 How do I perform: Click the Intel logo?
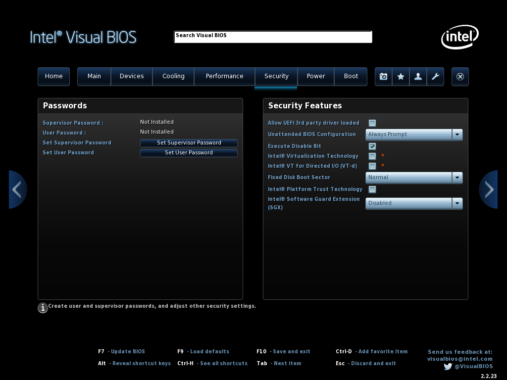(x=460, y=37)
